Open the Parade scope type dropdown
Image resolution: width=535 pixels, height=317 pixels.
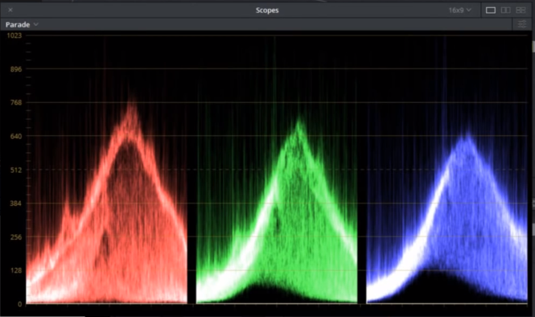click(22, 25)
